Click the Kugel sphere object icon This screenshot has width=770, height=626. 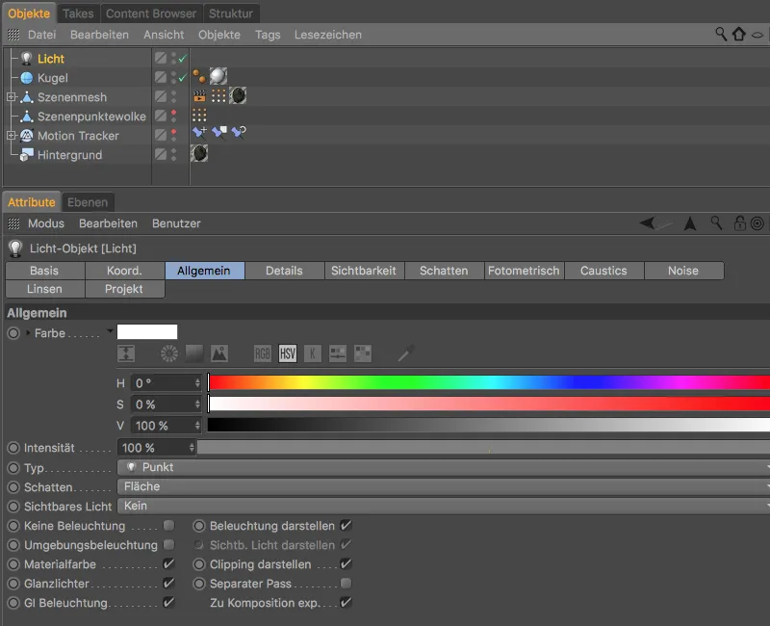(x=27, y=78)
